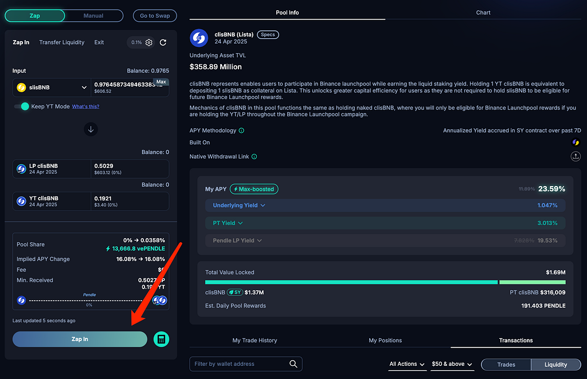Viewport: 587px width, 379px height.
Task: Select the Exit sub-tab
Action: click(99, 42)
